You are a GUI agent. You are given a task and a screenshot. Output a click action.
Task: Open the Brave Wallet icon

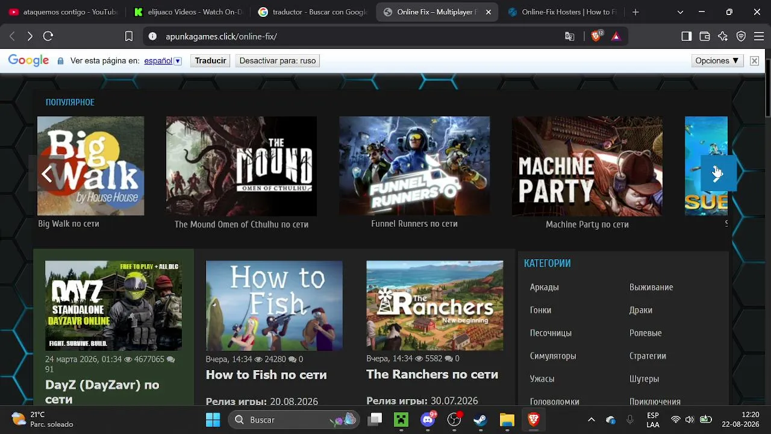[705, 36]
